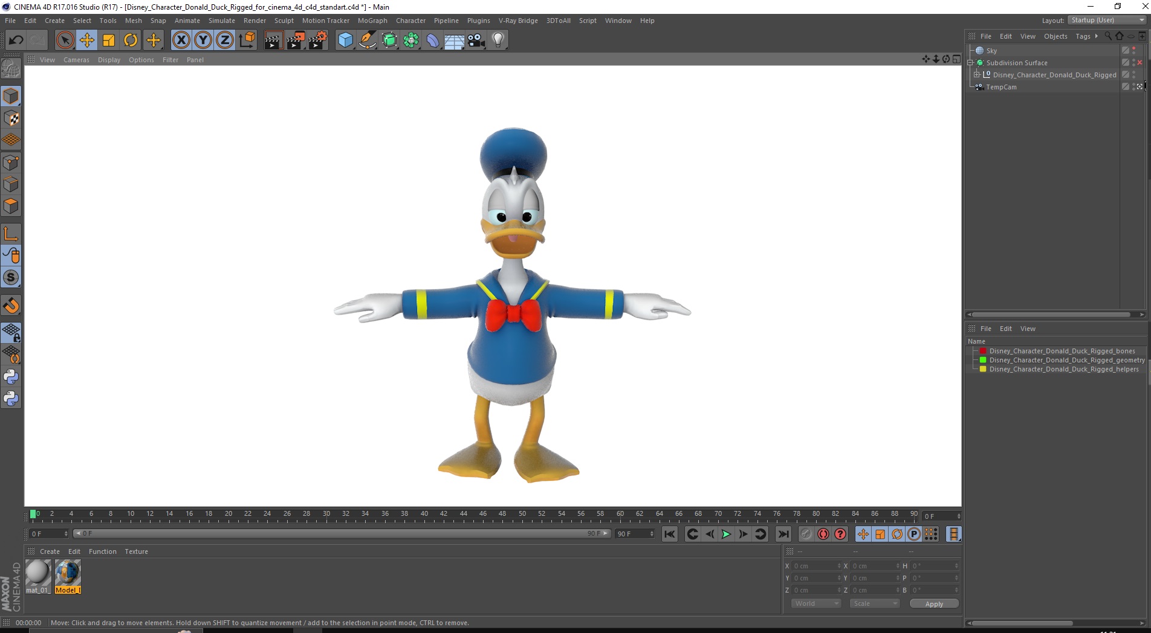
Task: Expand the Subdivision Surface tree node
Action: (x=970, y=63)
